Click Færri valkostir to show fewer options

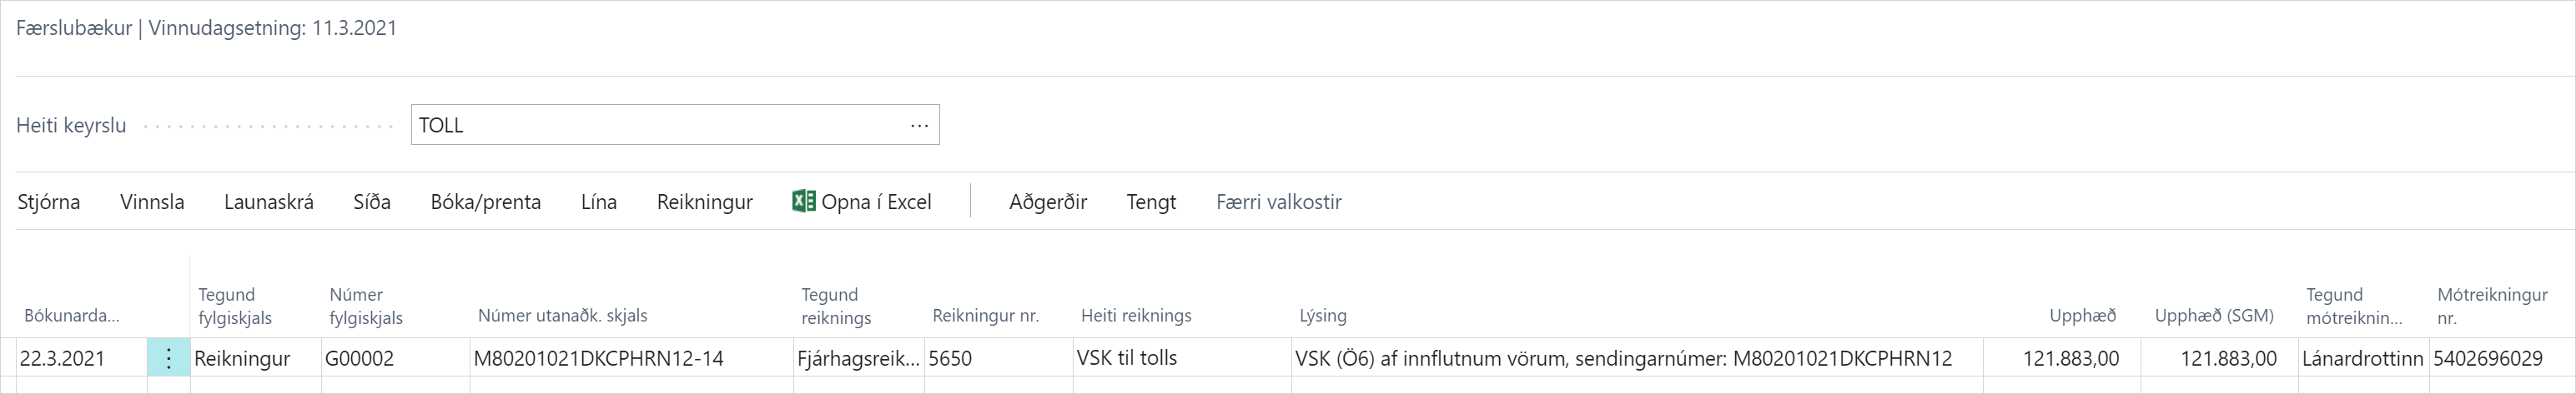pos(1278,202)
